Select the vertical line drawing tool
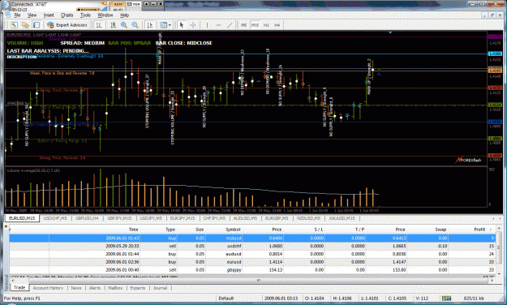The image size is (507, 305). [x=208, y=25]
